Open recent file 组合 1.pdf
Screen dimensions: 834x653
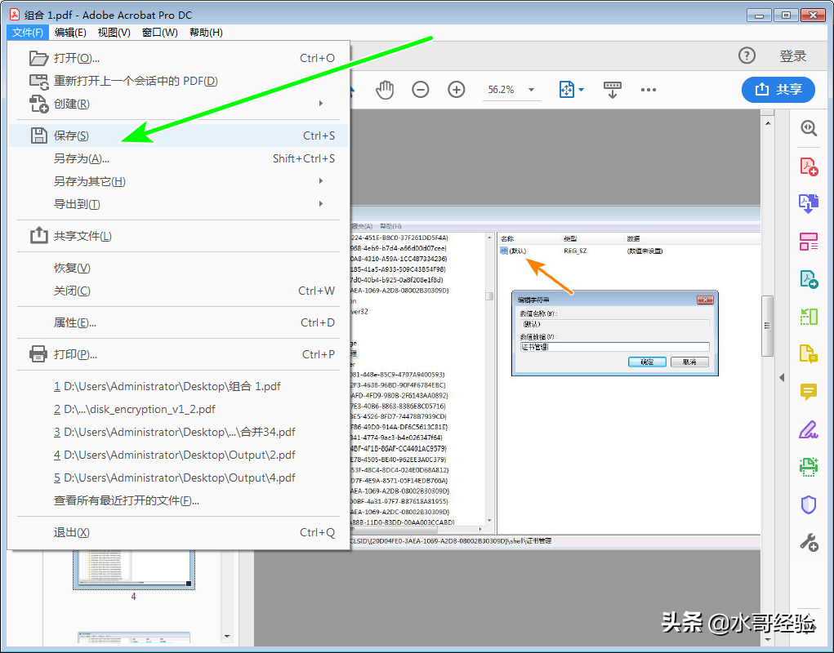[179, 386]
